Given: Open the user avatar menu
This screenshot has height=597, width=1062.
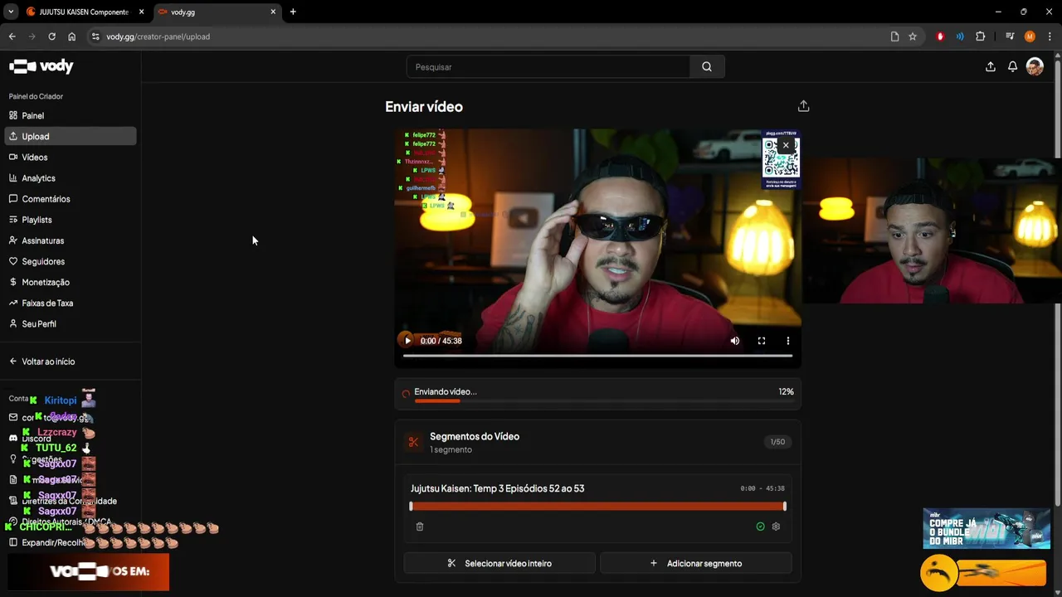Looking at the screenshot, I should click(1035, 67).
